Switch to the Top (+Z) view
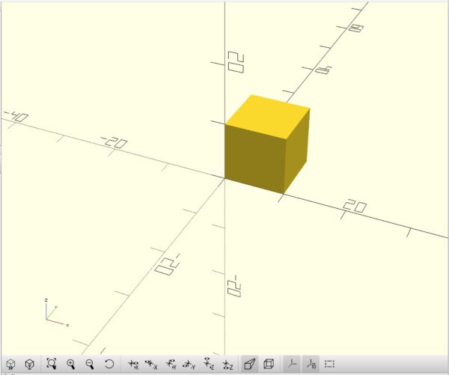 pyautogui.click(x=209, y=364)
